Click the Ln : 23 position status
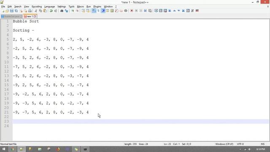The width and height of the screenshot is (270, 152). click(x=167, y=144)
